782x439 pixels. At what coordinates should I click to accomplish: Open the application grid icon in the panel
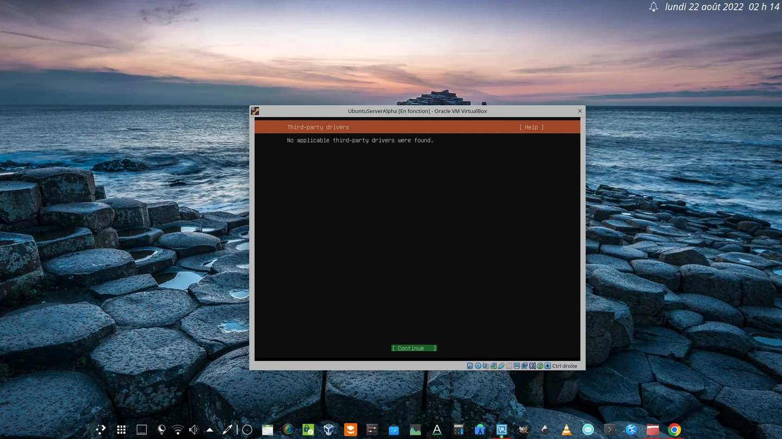122,430
